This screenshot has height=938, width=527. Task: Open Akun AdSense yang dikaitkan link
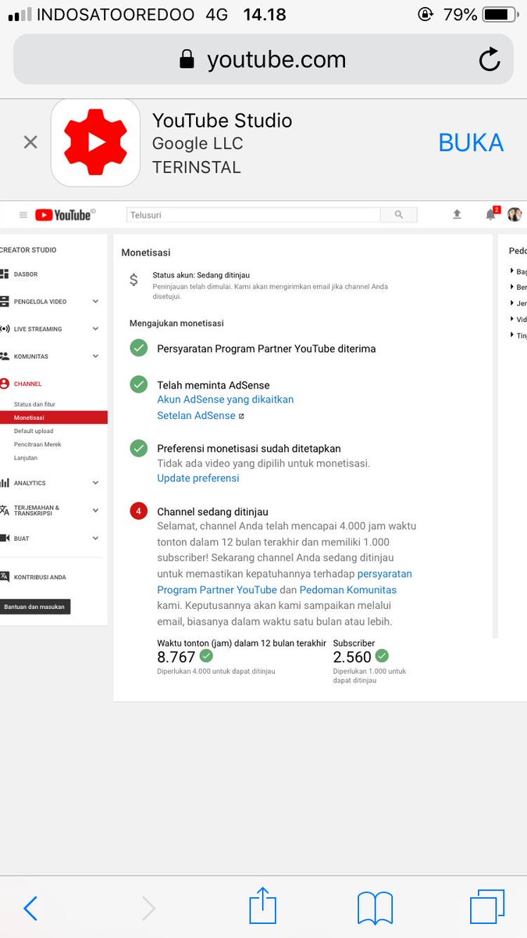[226, 399]
